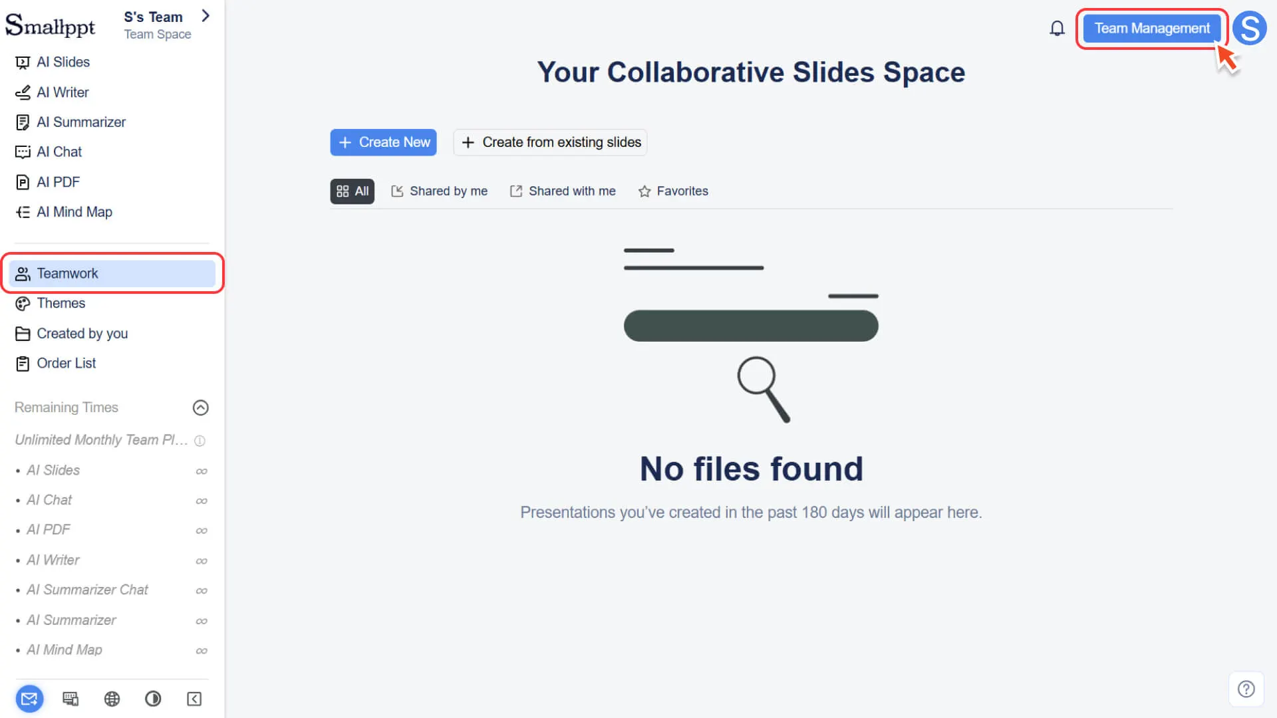1277x718 pixels.
Task: Switch to the Favorites tab
Action: (673, 191)
